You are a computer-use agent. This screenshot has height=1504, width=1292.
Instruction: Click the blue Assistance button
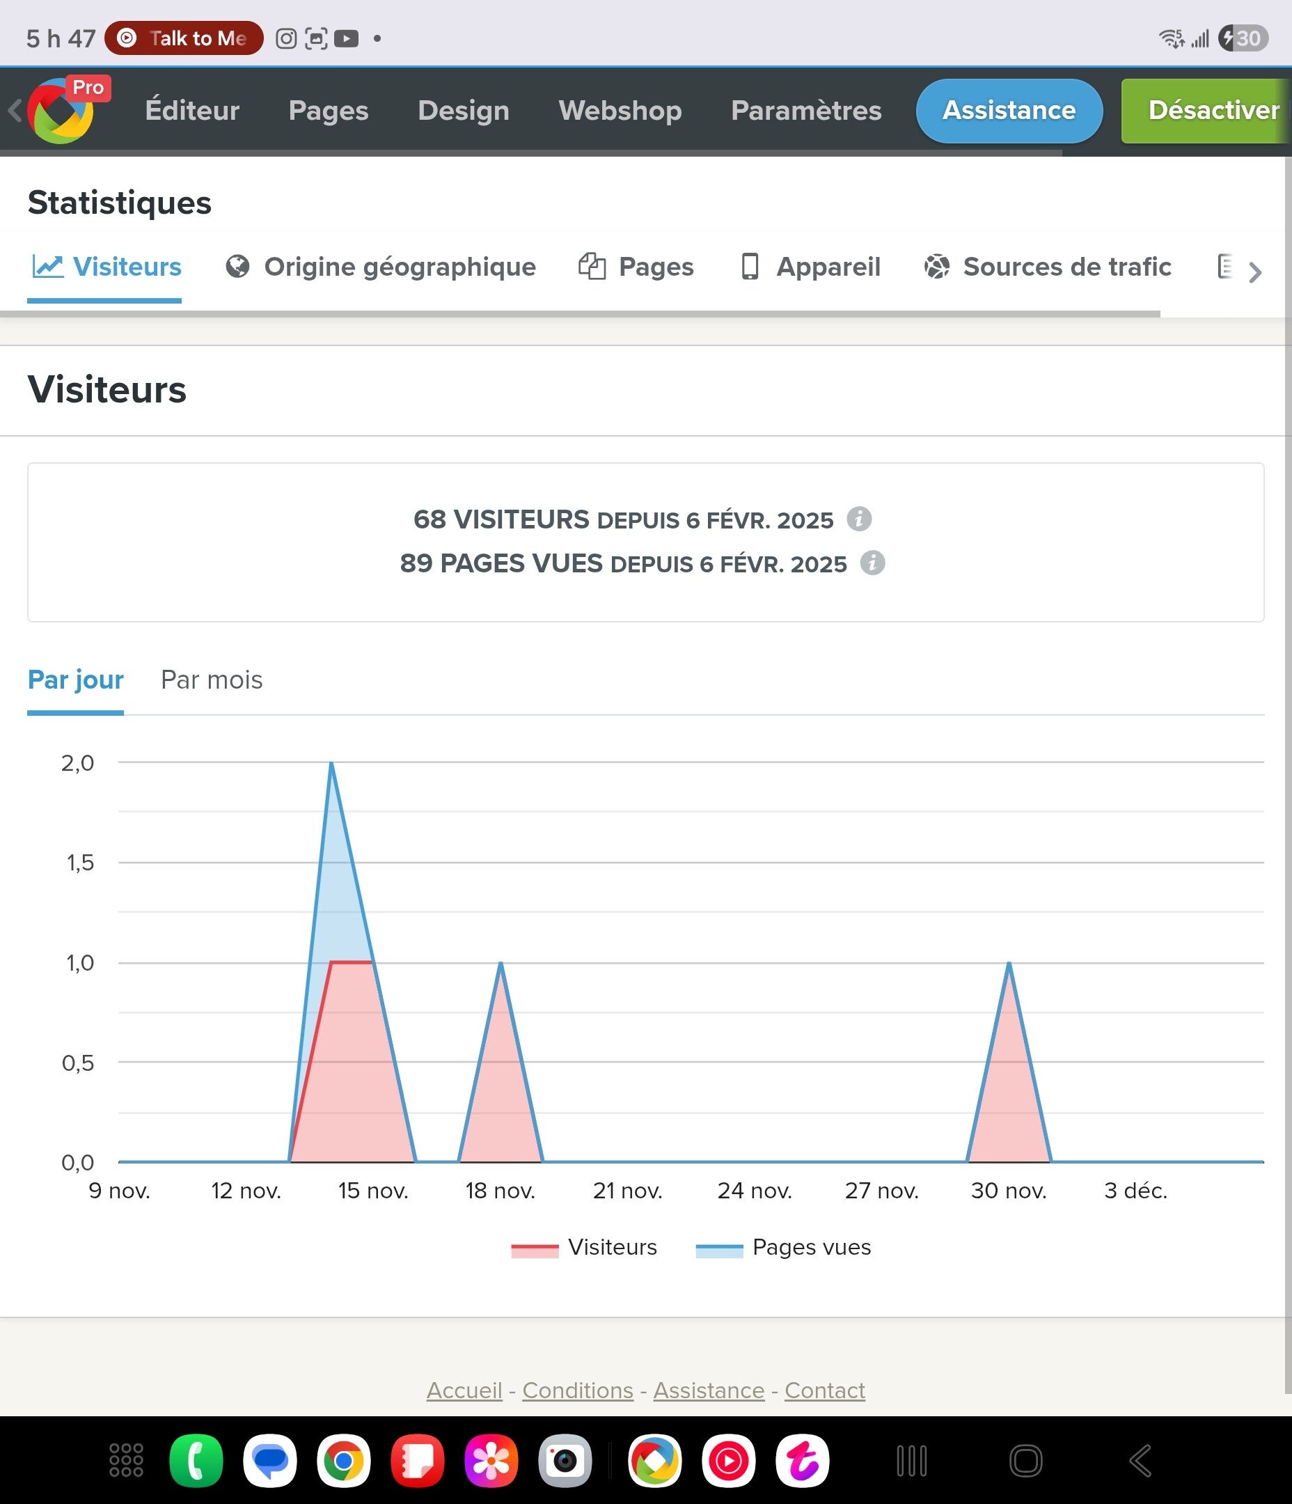pos(1009,110)
